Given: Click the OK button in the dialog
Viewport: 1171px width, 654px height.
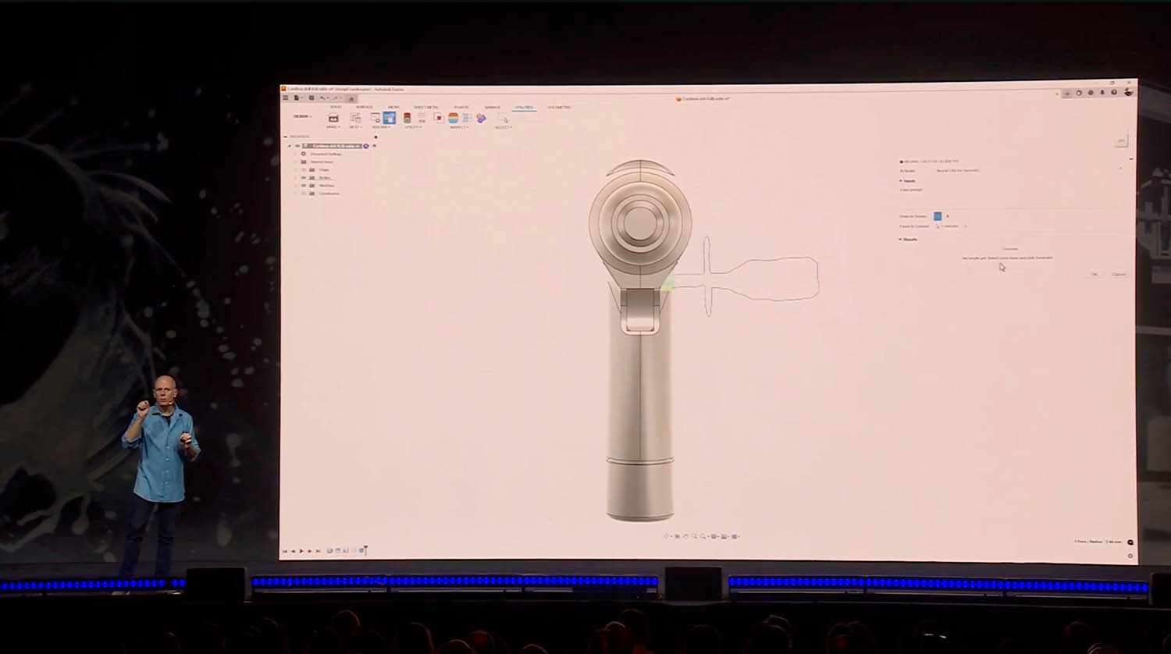Looking at the screenshot, I should coord(1094,275).
